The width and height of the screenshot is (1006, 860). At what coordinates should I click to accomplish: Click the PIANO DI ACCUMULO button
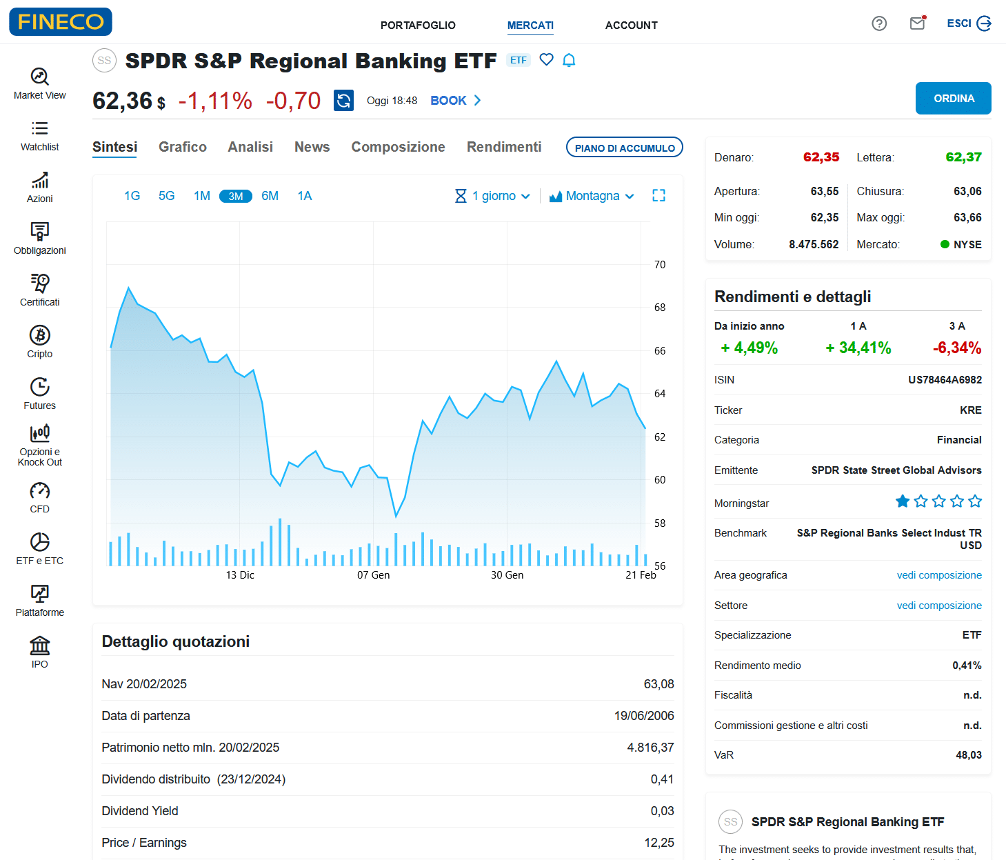[x=625, y=148]
